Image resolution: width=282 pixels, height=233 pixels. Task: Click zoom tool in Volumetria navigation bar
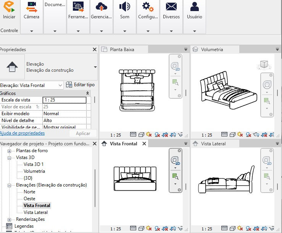267,101
